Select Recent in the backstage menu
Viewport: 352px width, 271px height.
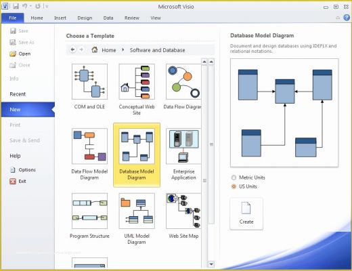click(x=18, y=94)
